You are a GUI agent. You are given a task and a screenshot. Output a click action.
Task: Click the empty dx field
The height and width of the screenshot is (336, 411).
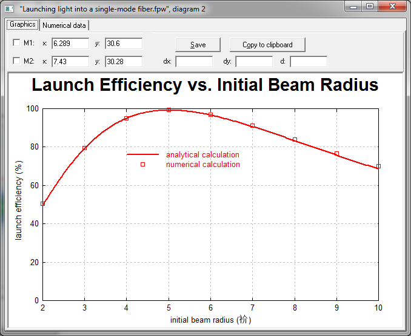[194, 62]
